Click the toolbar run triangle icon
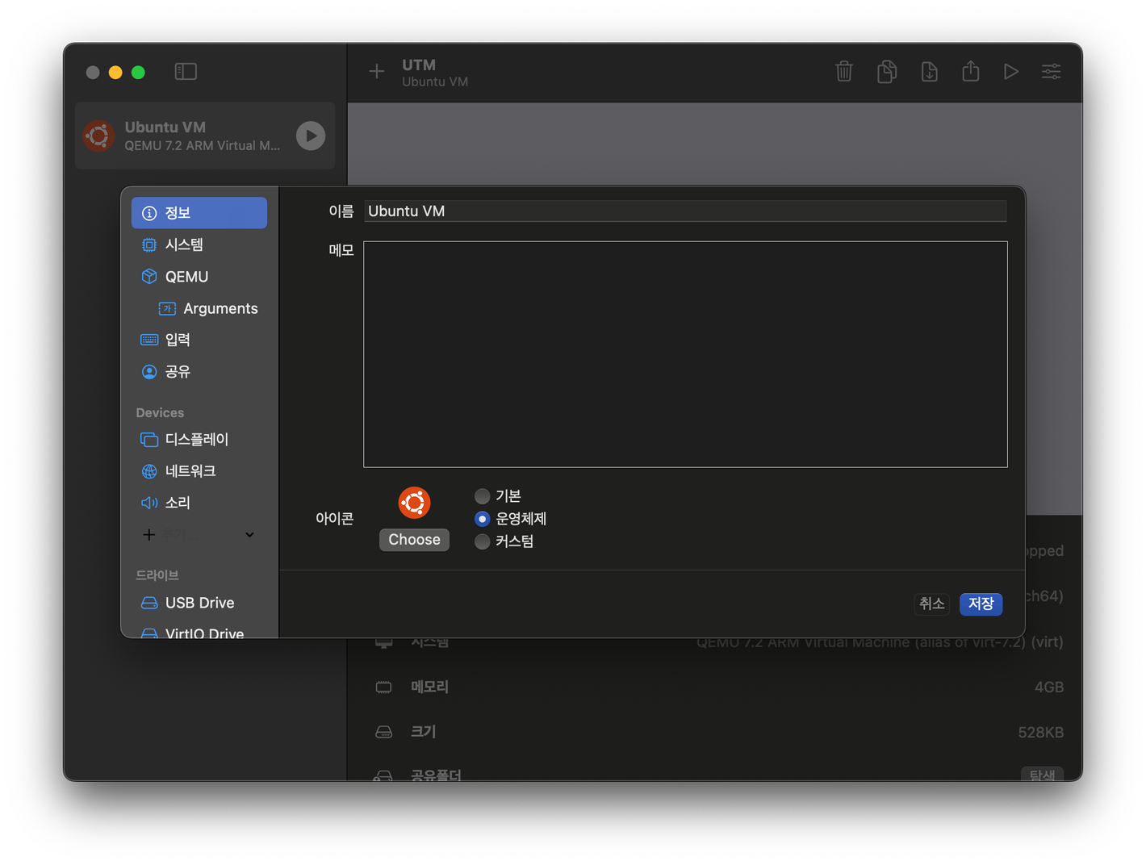The height and width of the screenshot is (865, 1146). [x=1010, y=72]
